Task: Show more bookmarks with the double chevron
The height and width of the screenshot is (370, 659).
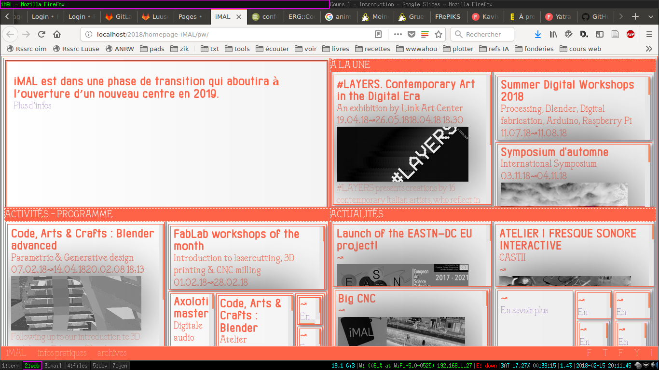Action: [649, 49]
